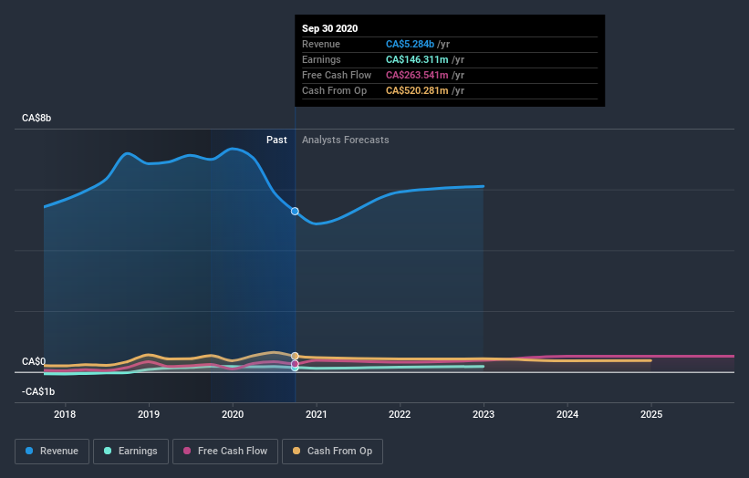Click the Revenue row label in tooltip
Screen dimensions: 749x478
[x=321, y=44]
